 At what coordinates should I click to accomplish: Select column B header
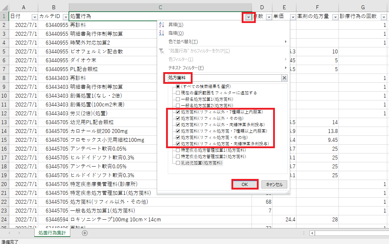point(54,7)
